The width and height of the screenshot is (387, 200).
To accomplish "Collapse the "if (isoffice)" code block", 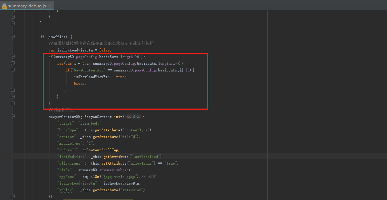I will coord(13,36).
